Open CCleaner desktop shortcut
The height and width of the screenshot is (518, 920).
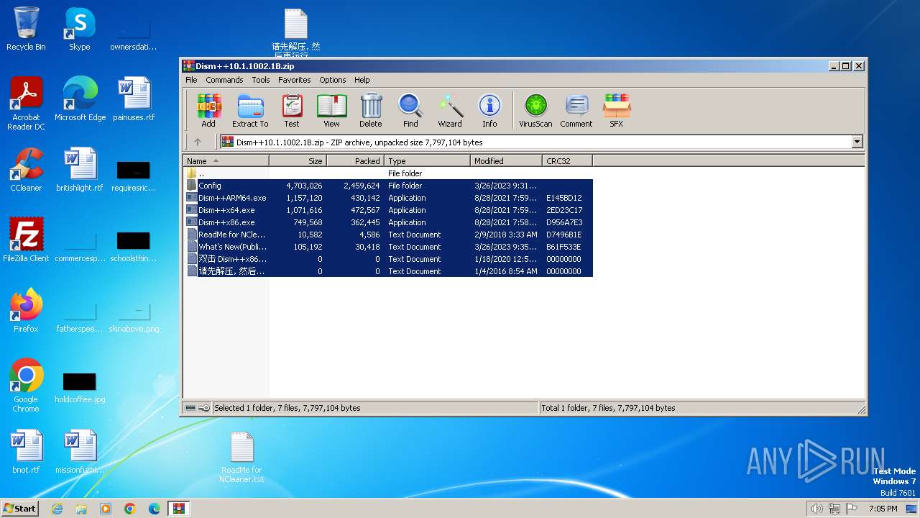click(26, 169)
